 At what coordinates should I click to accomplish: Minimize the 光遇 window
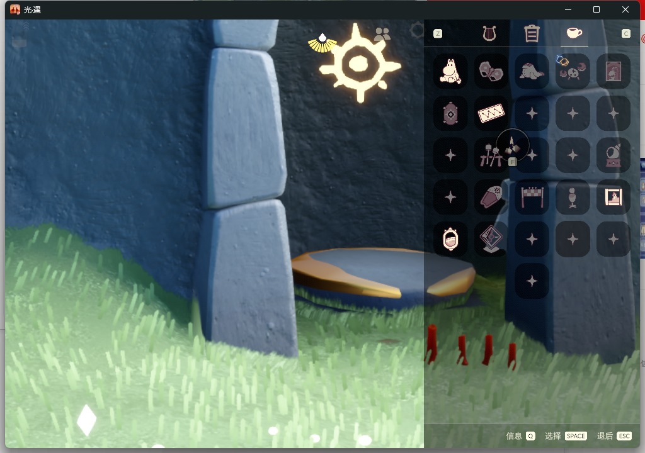point(568,9)
